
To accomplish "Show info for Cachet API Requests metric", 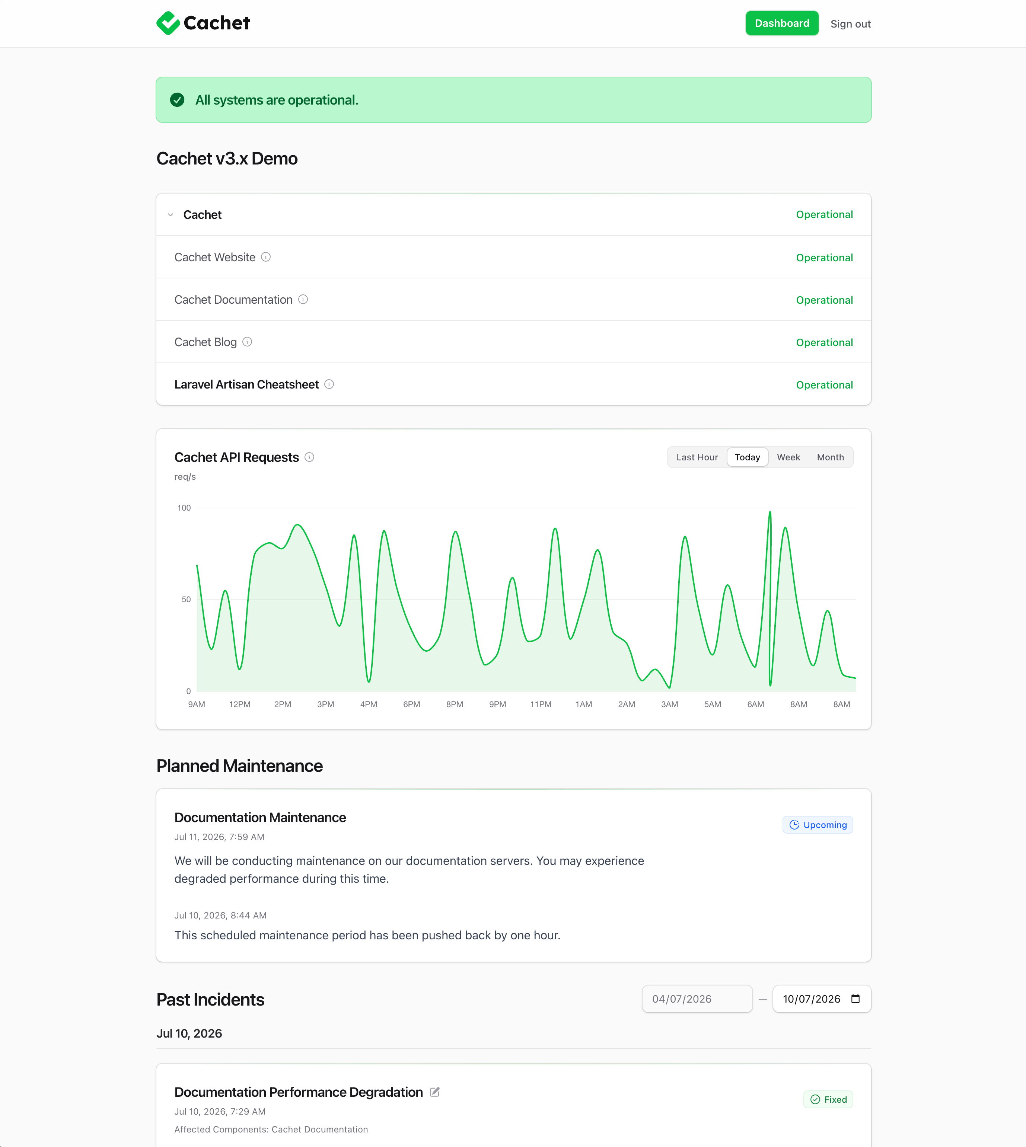I will (309, 457).
